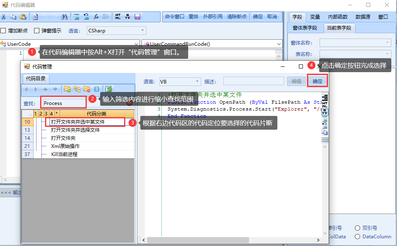Click the Process search field
Viewport: 397px width, 246px height.
[64, 103]
